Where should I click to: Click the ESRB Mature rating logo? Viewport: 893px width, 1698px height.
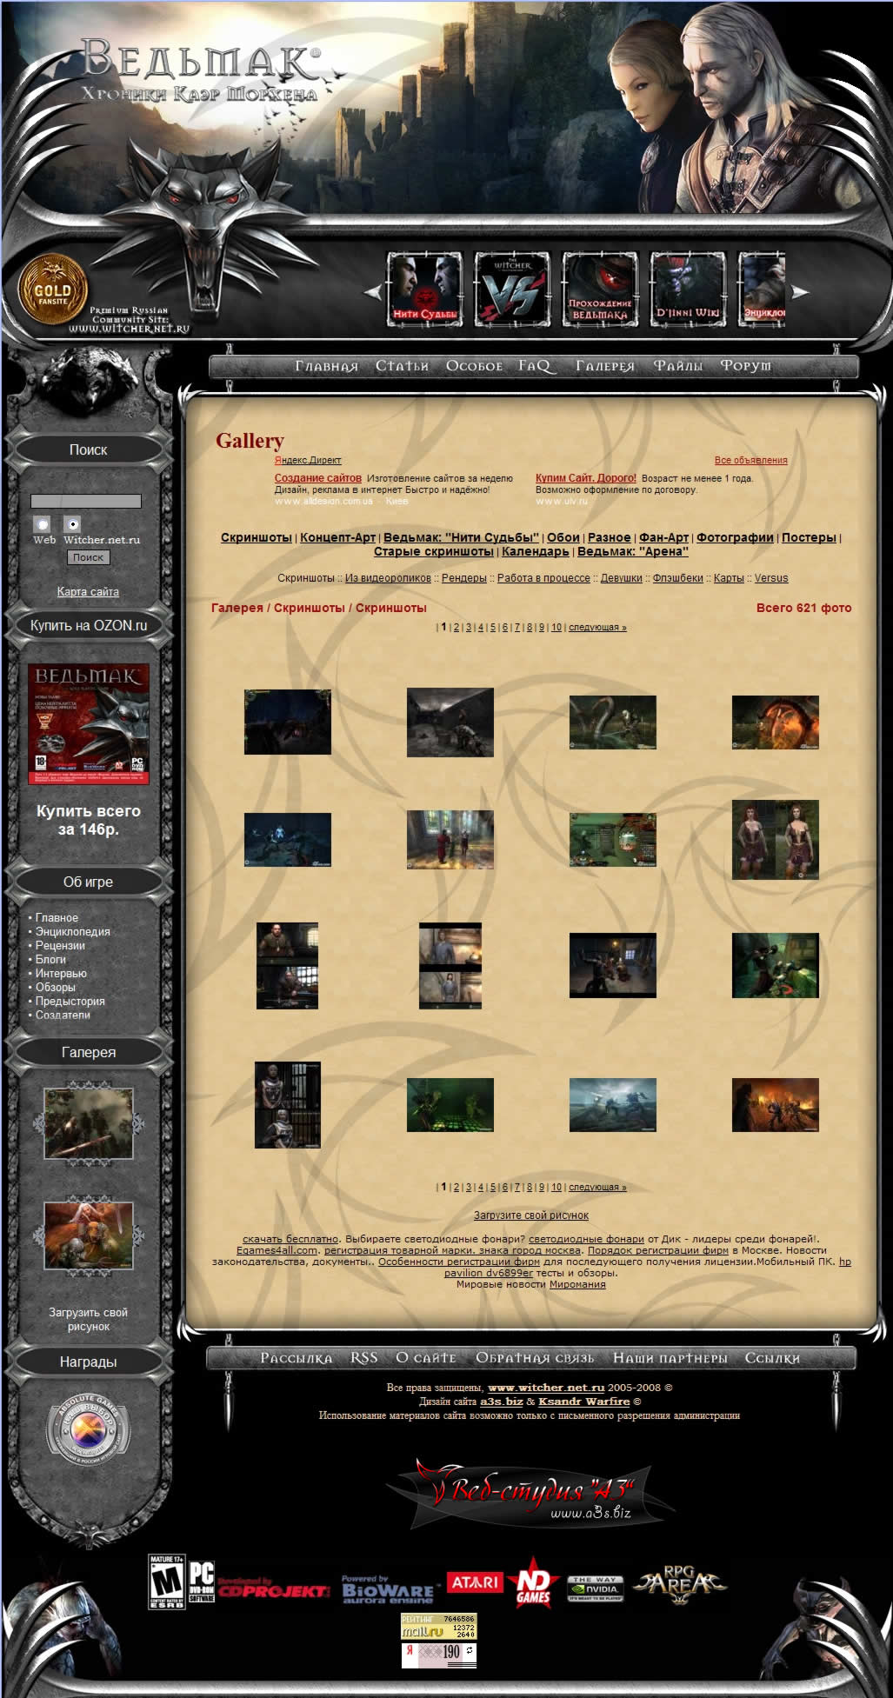pyautogui.click(x=166, y=1582)
